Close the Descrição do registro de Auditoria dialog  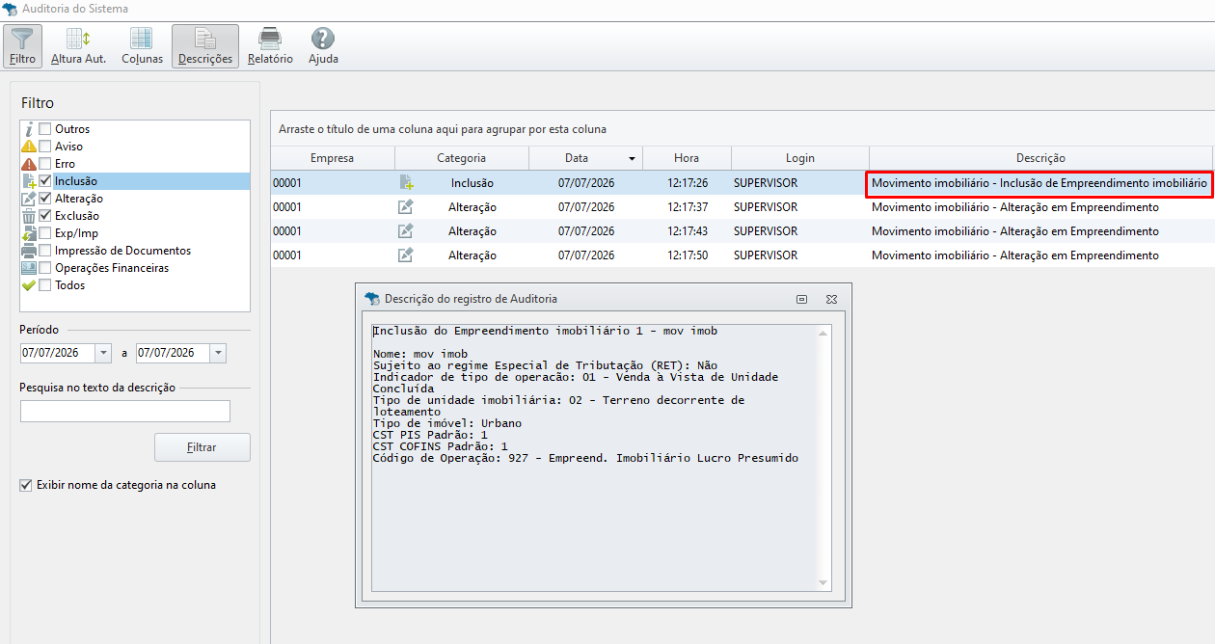click(831, 299)
